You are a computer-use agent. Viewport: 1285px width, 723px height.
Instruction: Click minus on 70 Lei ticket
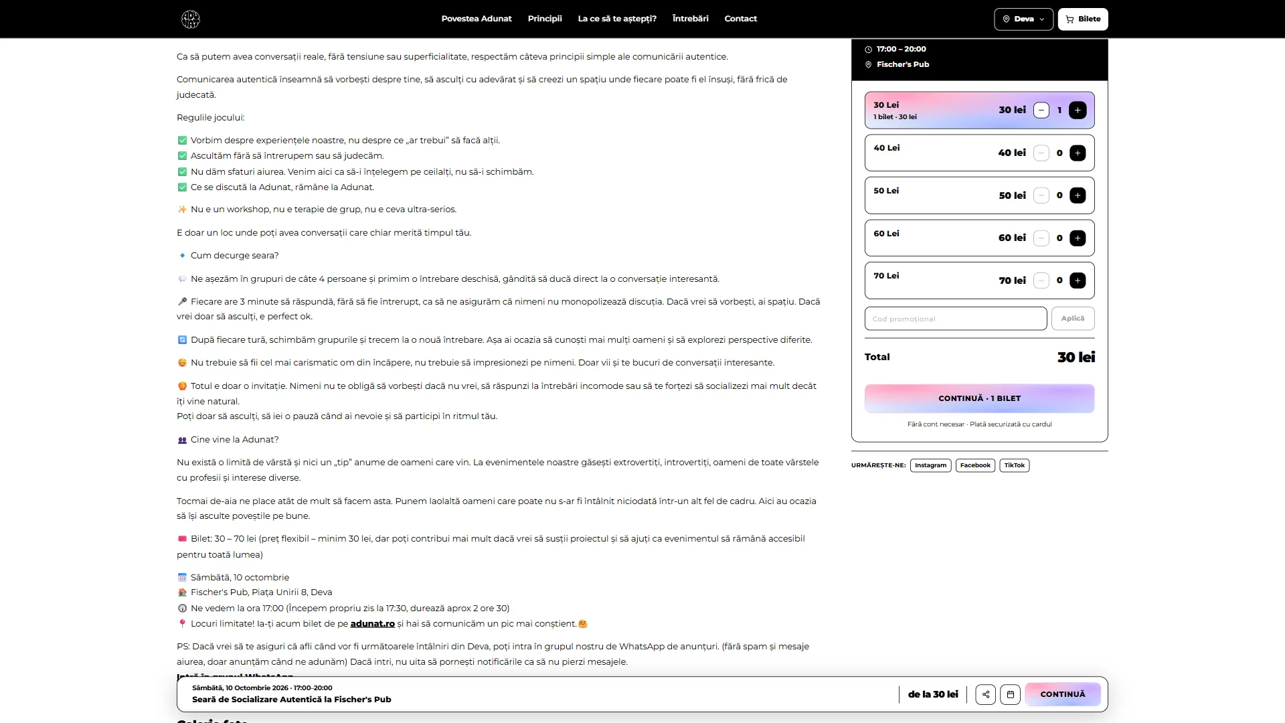pos(1041,280)
